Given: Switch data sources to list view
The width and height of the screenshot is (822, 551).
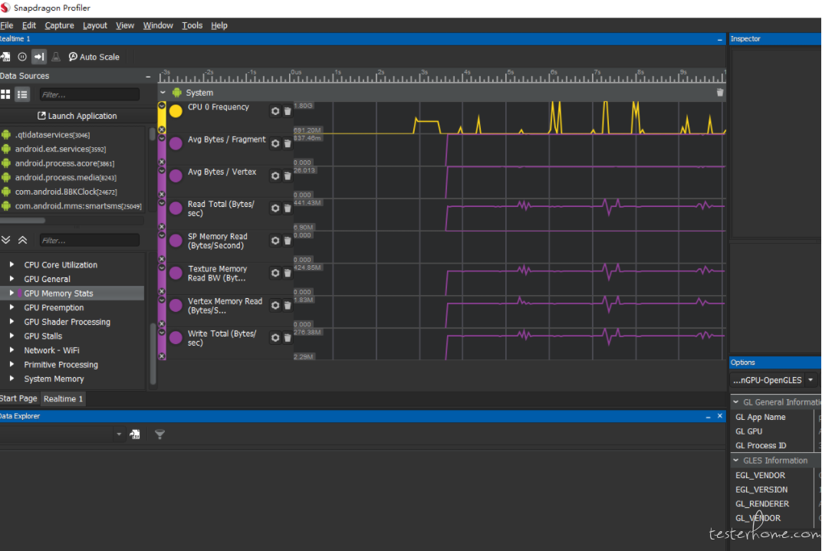Looking at the screenshot, I should tap(22, 94).
